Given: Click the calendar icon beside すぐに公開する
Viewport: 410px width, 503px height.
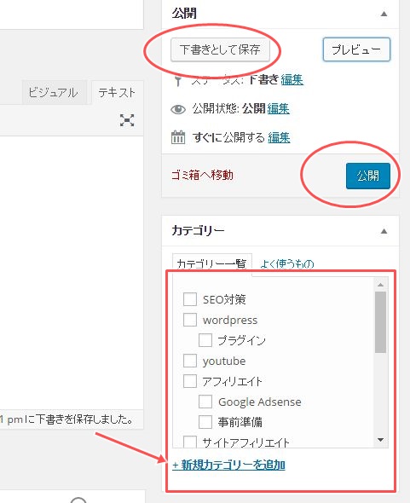Looking at the screenshot, I should tap(178, 137).
